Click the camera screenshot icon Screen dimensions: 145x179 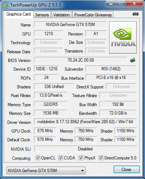tap(136, 14)
